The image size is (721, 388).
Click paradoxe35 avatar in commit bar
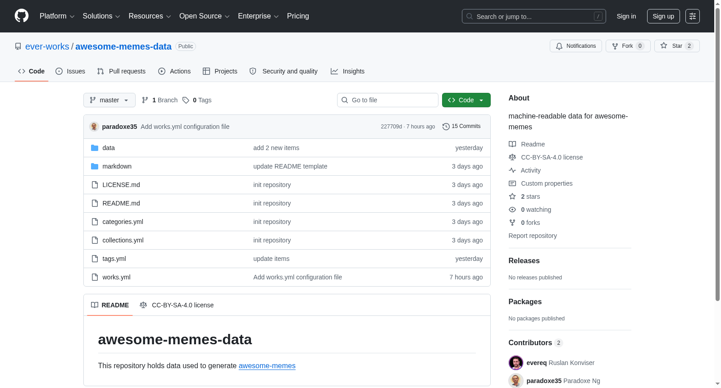click(94, 127)
